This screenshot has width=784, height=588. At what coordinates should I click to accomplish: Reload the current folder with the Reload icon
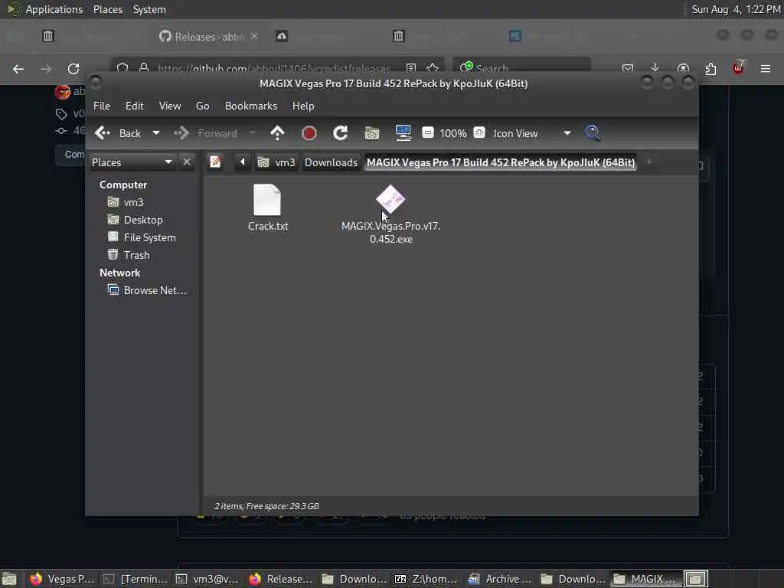tap(340, 133)
